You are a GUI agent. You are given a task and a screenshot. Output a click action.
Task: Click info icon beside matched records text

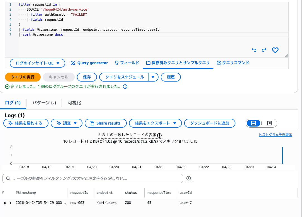pyautogui.click(x=159, y=135)
